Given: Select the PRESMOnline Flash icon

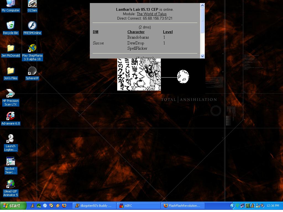Looking at the screenshot, I should (x=32, y=28).
